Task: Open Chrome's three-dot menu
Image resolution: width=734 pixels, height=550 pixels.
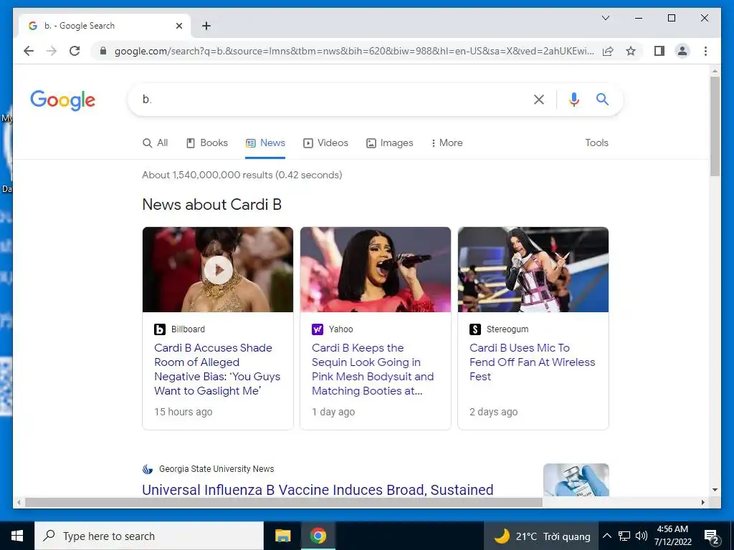Action: pos(705,51)
